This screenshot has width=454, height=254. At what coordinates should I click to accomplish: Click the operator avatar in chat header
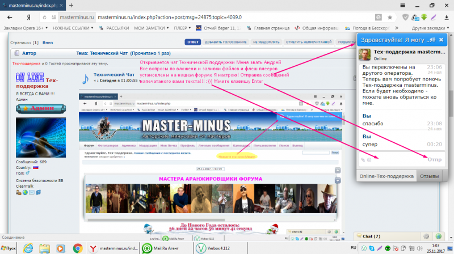tap(364, 54)
